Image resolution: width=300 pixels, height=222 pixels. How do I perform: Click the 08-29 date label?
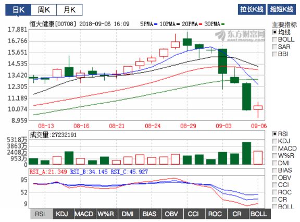click(188, 126)
